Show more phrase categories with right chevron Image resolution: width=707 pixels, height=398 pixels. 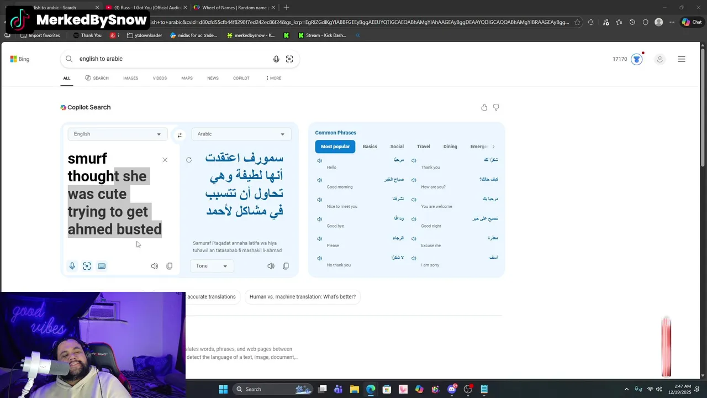click(493, 146)
